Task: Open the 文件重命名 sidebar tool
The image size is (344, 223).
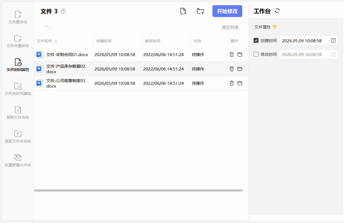Action: 18,18
